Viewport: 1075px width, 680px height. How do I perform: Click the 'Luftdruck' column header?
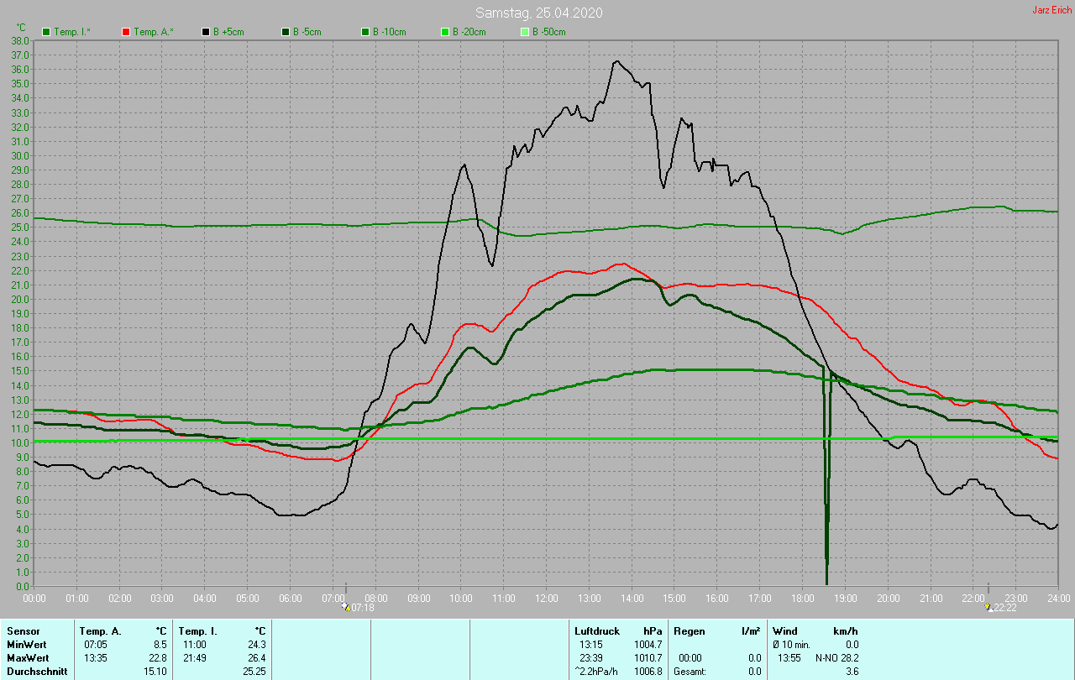pyautogui.click(x=597, y=630)
